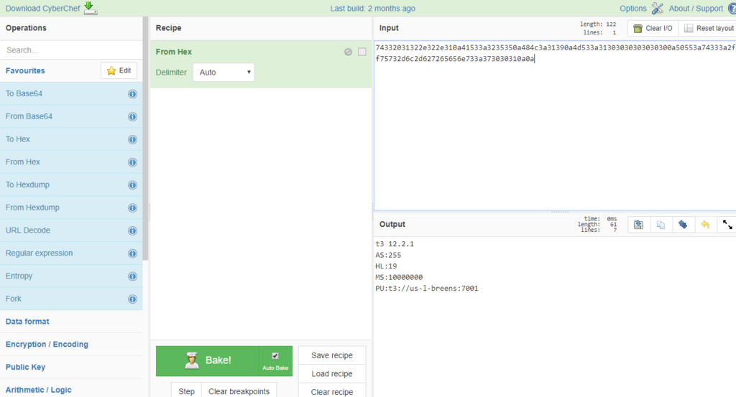This screenshot has height=397, width=736.
Task: Collapse the Favourites category
Action: (x=25, y=71)
